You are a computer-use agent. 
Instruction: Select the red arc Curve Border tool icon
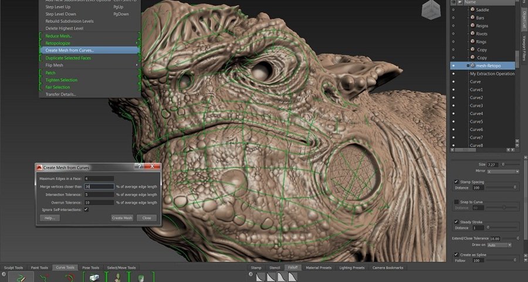(70, 278)
